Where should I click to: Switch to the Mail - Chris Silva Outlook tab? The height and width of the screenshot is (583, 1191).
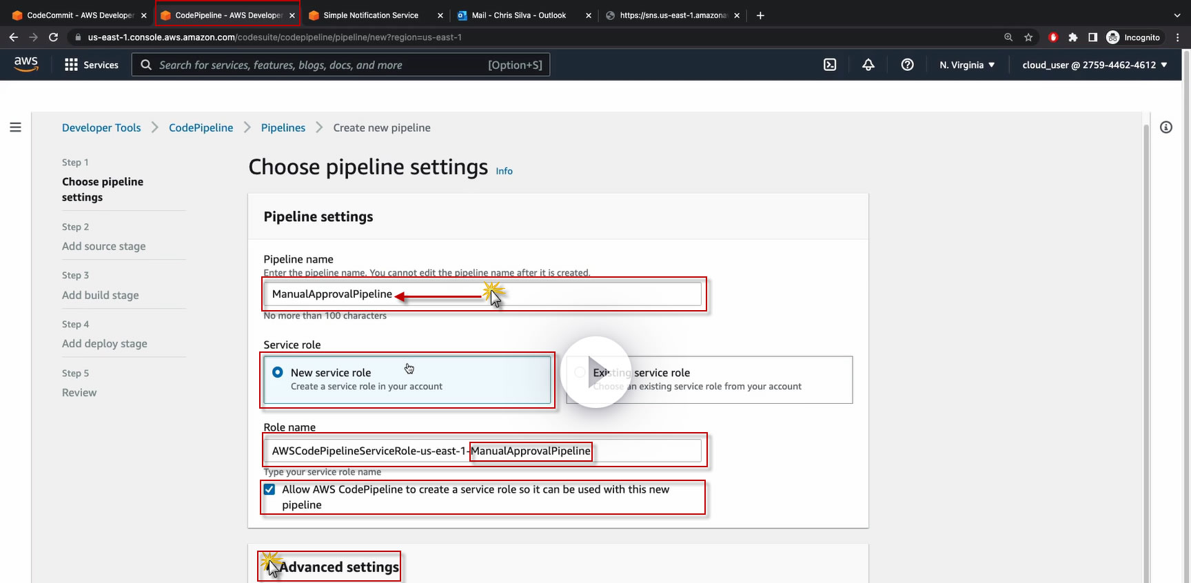point(524,15)
